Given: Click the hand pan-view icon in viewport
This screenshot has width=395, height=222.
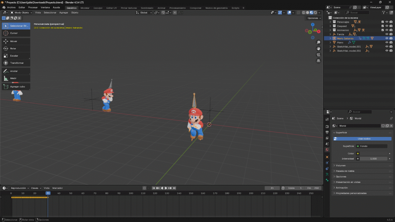Looking at the screenshot, I should click(318, 49).
